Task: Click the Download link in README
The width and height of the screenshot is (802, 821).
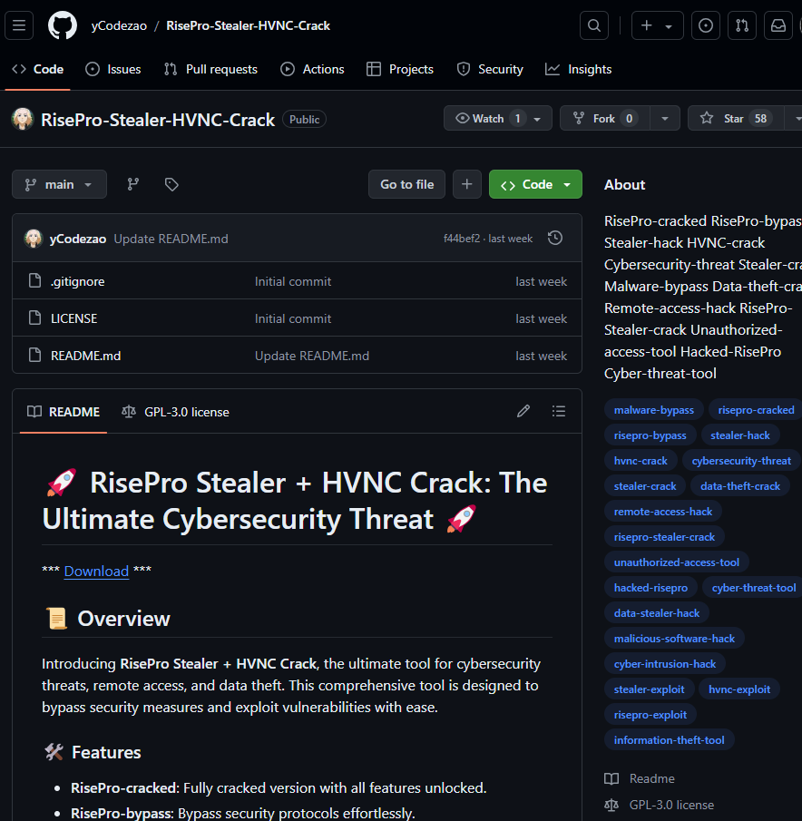Action: click(96, 572)
